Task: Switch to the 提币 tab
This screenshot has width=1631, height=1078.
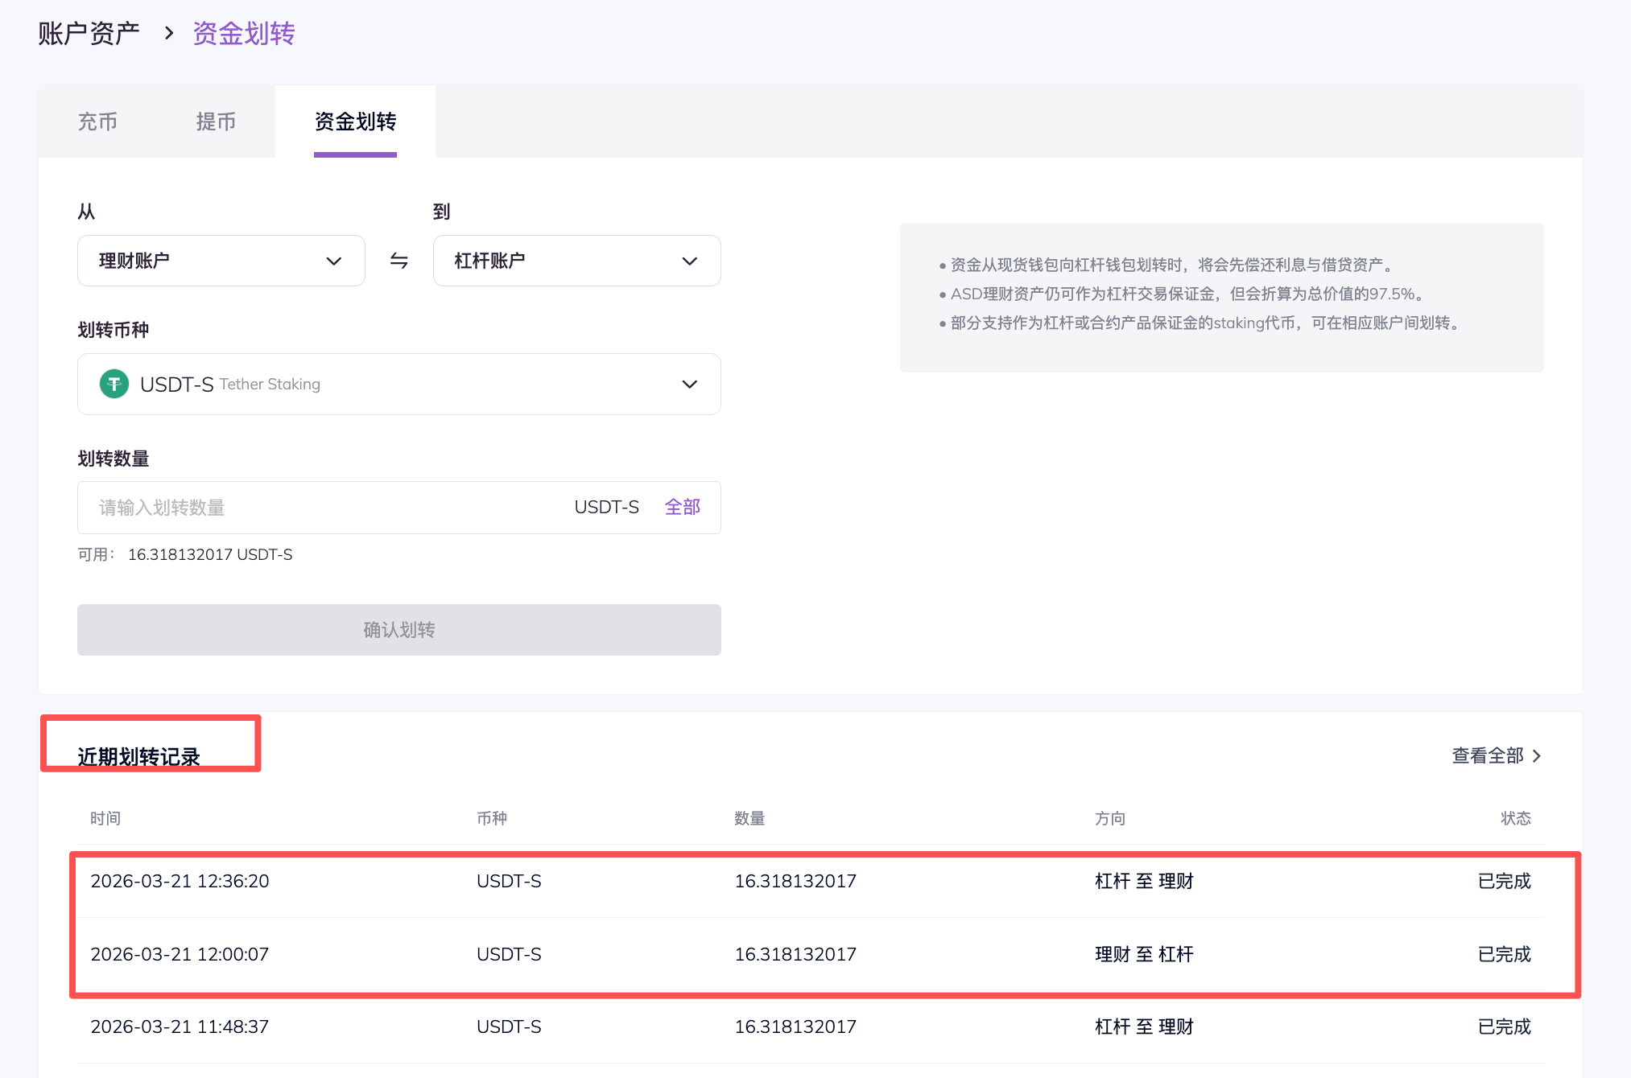Action: (216, 121)
